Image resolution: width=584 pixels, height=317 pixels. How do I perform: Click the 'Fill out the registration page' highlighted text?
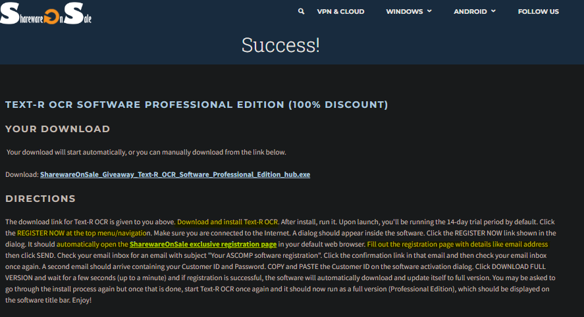click(x=458, y=245)
